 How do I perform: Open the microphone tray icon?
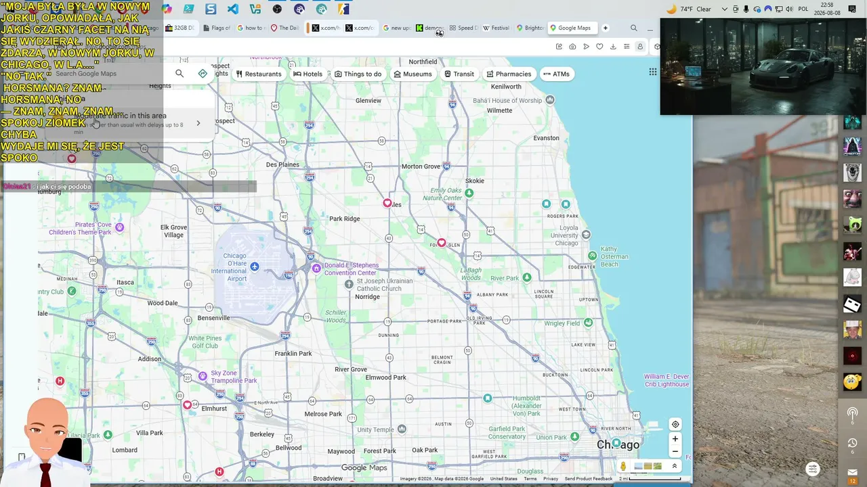click(746, 9)
